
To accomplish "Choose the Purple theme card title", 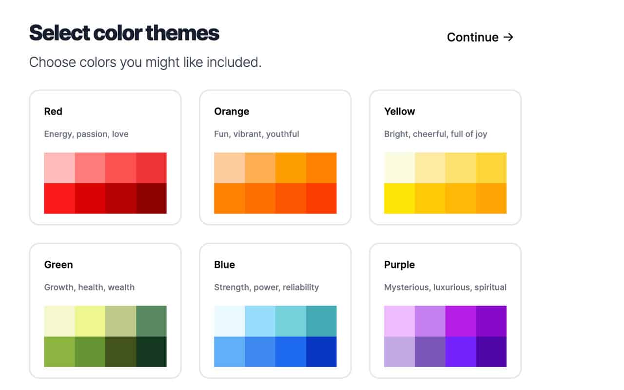I will pyautogui.click(x=399, y=265).
